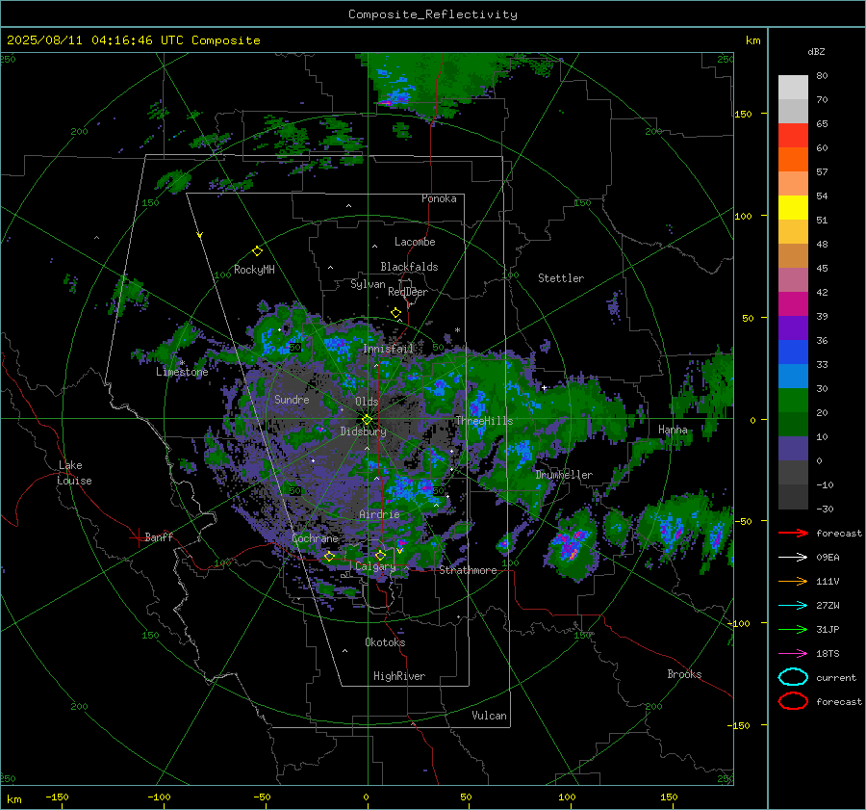
Task: Click the ThreeHills city label
Action: tap(484, 421)
